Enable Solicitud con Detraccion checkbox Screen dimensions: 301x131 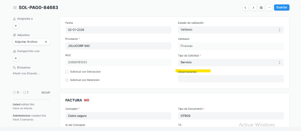[67, 72]
